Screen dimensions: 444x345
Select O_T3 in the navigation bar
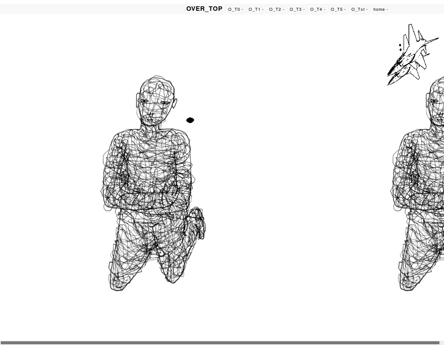[x=296, y=9]
